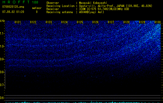Click the Ogata-vill. Akita-Pref. JAPAN location text
This screenshot has height=103, width=163.
pos(116,6)
